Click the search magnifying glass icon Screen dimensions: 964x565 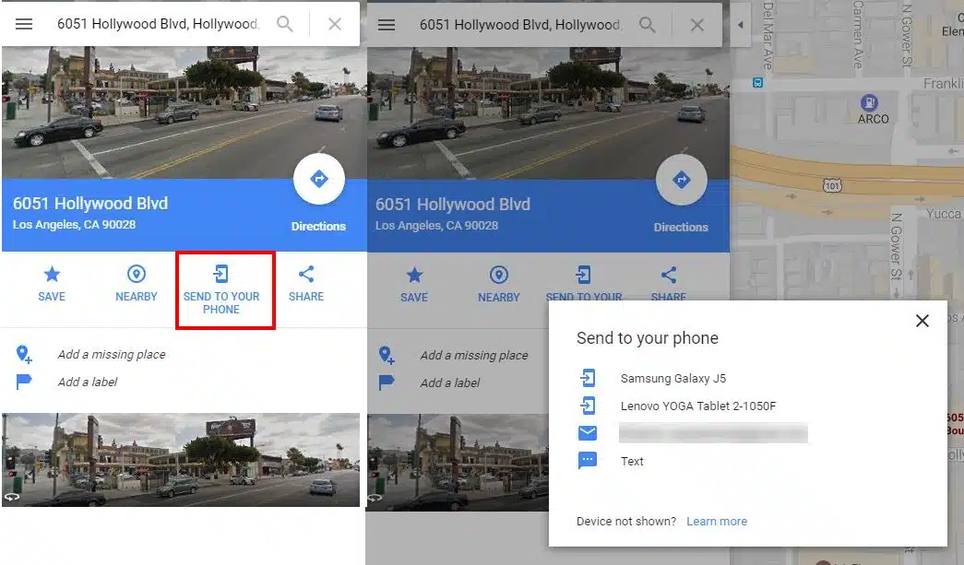coord(284,24)
